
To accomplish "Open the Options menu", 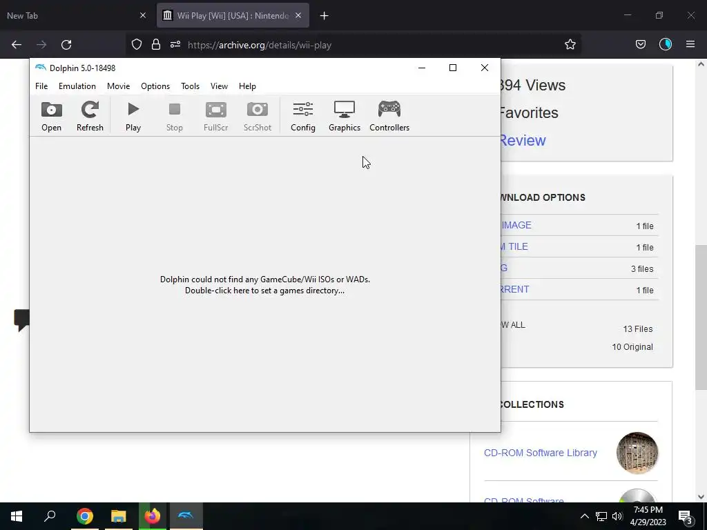I will pos(155,86).
